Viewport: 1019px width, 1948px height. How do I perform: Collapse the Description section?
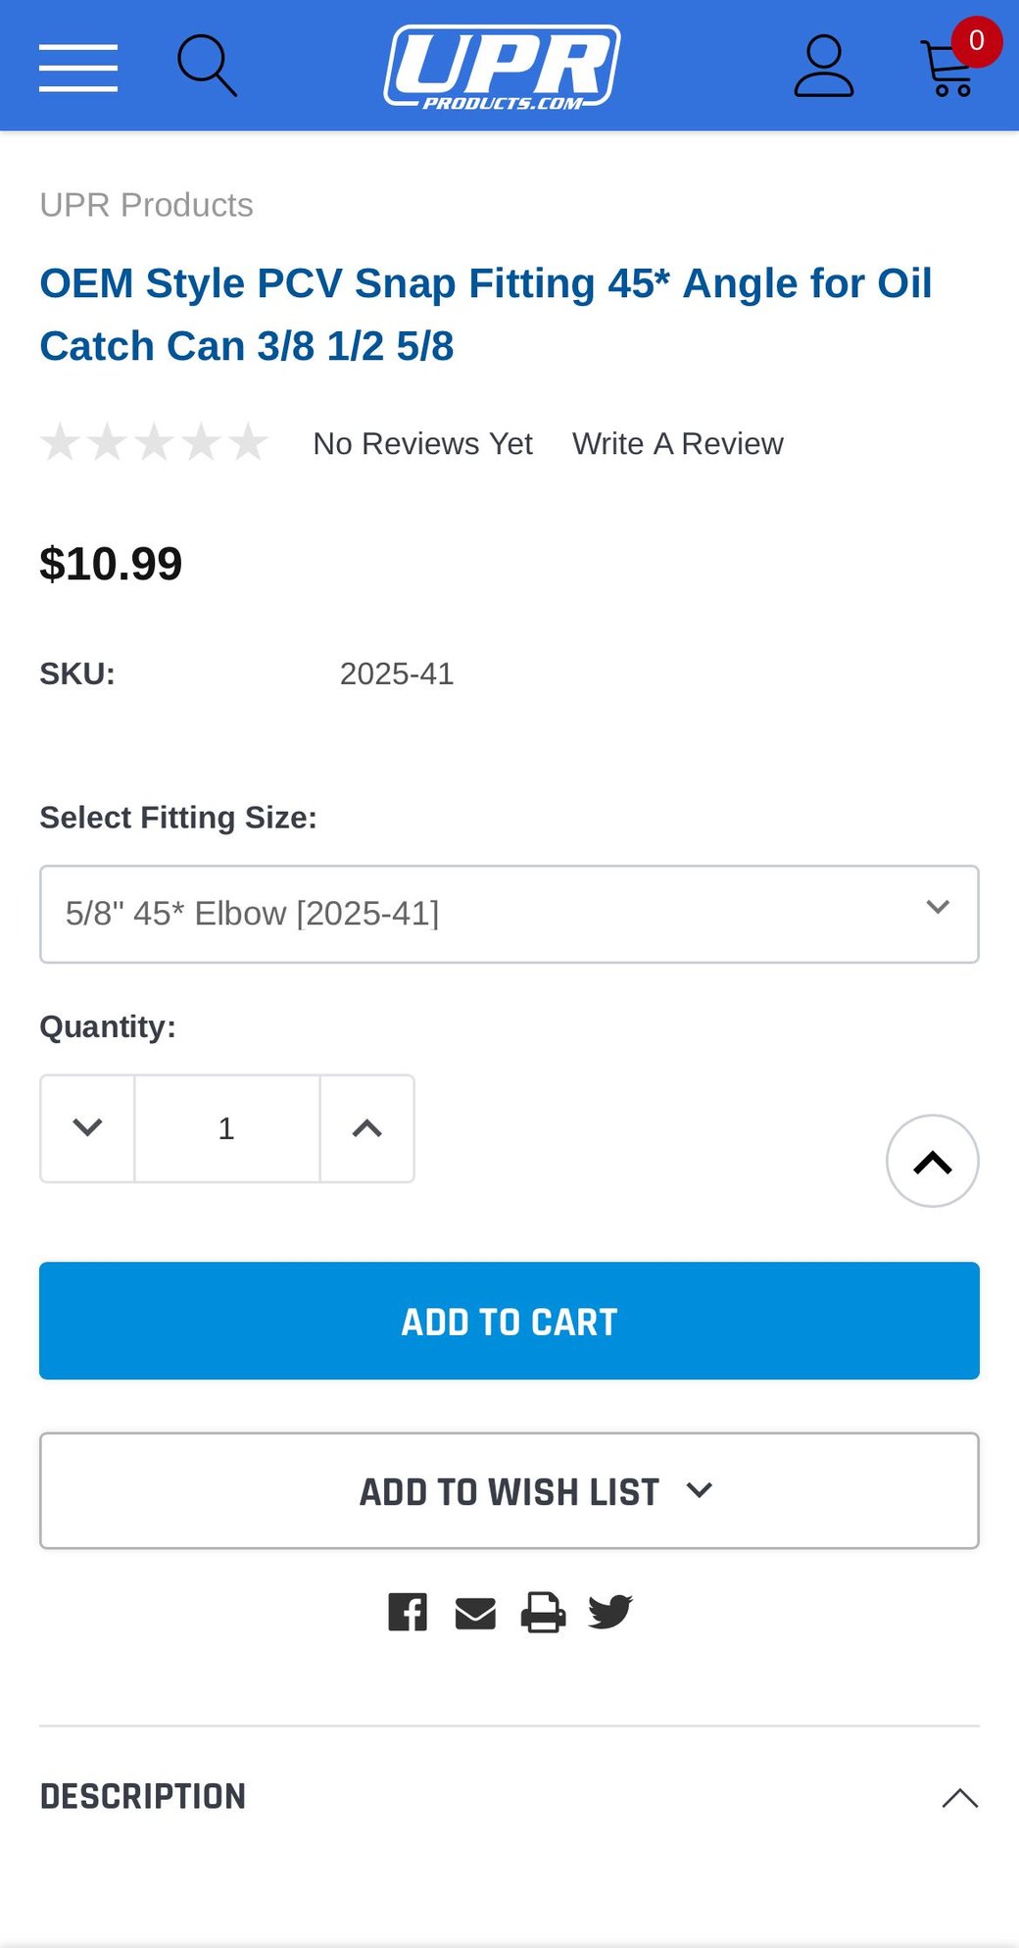pyautogui.click(x=960, y=1797)
